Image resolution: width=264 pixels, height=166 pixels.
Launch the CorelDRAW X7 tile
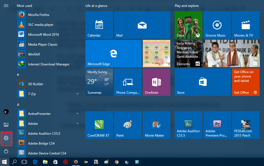tap(99, 125)
